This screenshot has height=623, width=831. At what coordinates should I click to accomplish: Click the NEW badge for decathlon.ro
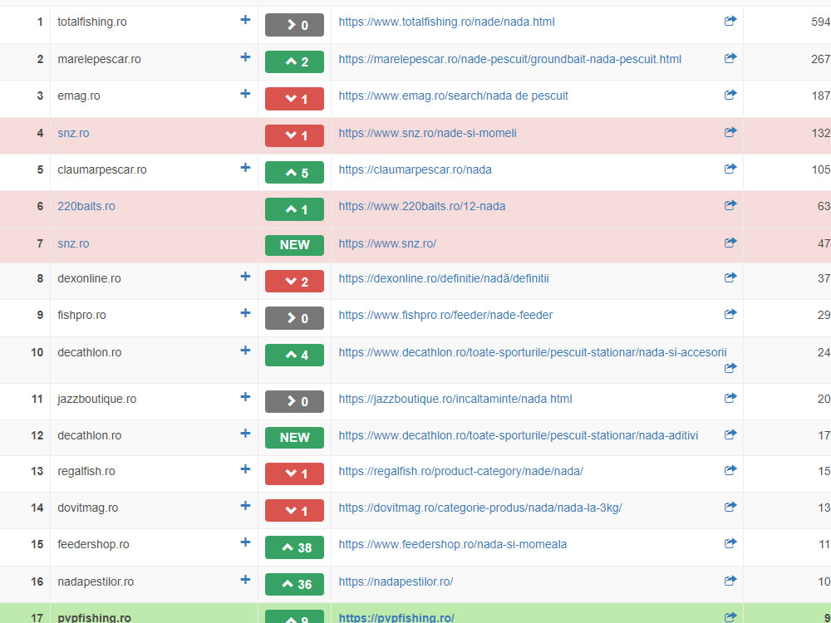pos(294,438)
